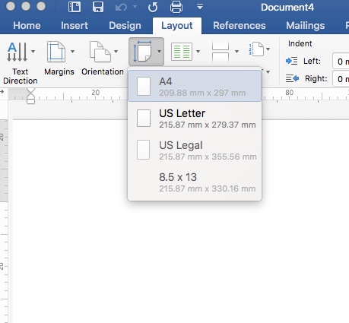The width and height of the screenshot is (349, 323).
Task: Click the green Columns icon
Action: point(182,52)
